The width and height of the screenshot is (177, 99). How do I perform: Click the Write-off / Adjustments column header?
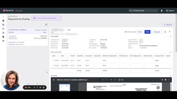[x=110, y=56]
